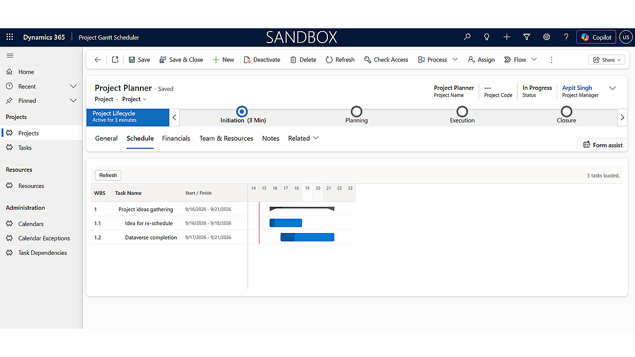
Task: Click the plus quick-create icon in header
Action: (x=507, y=37)
